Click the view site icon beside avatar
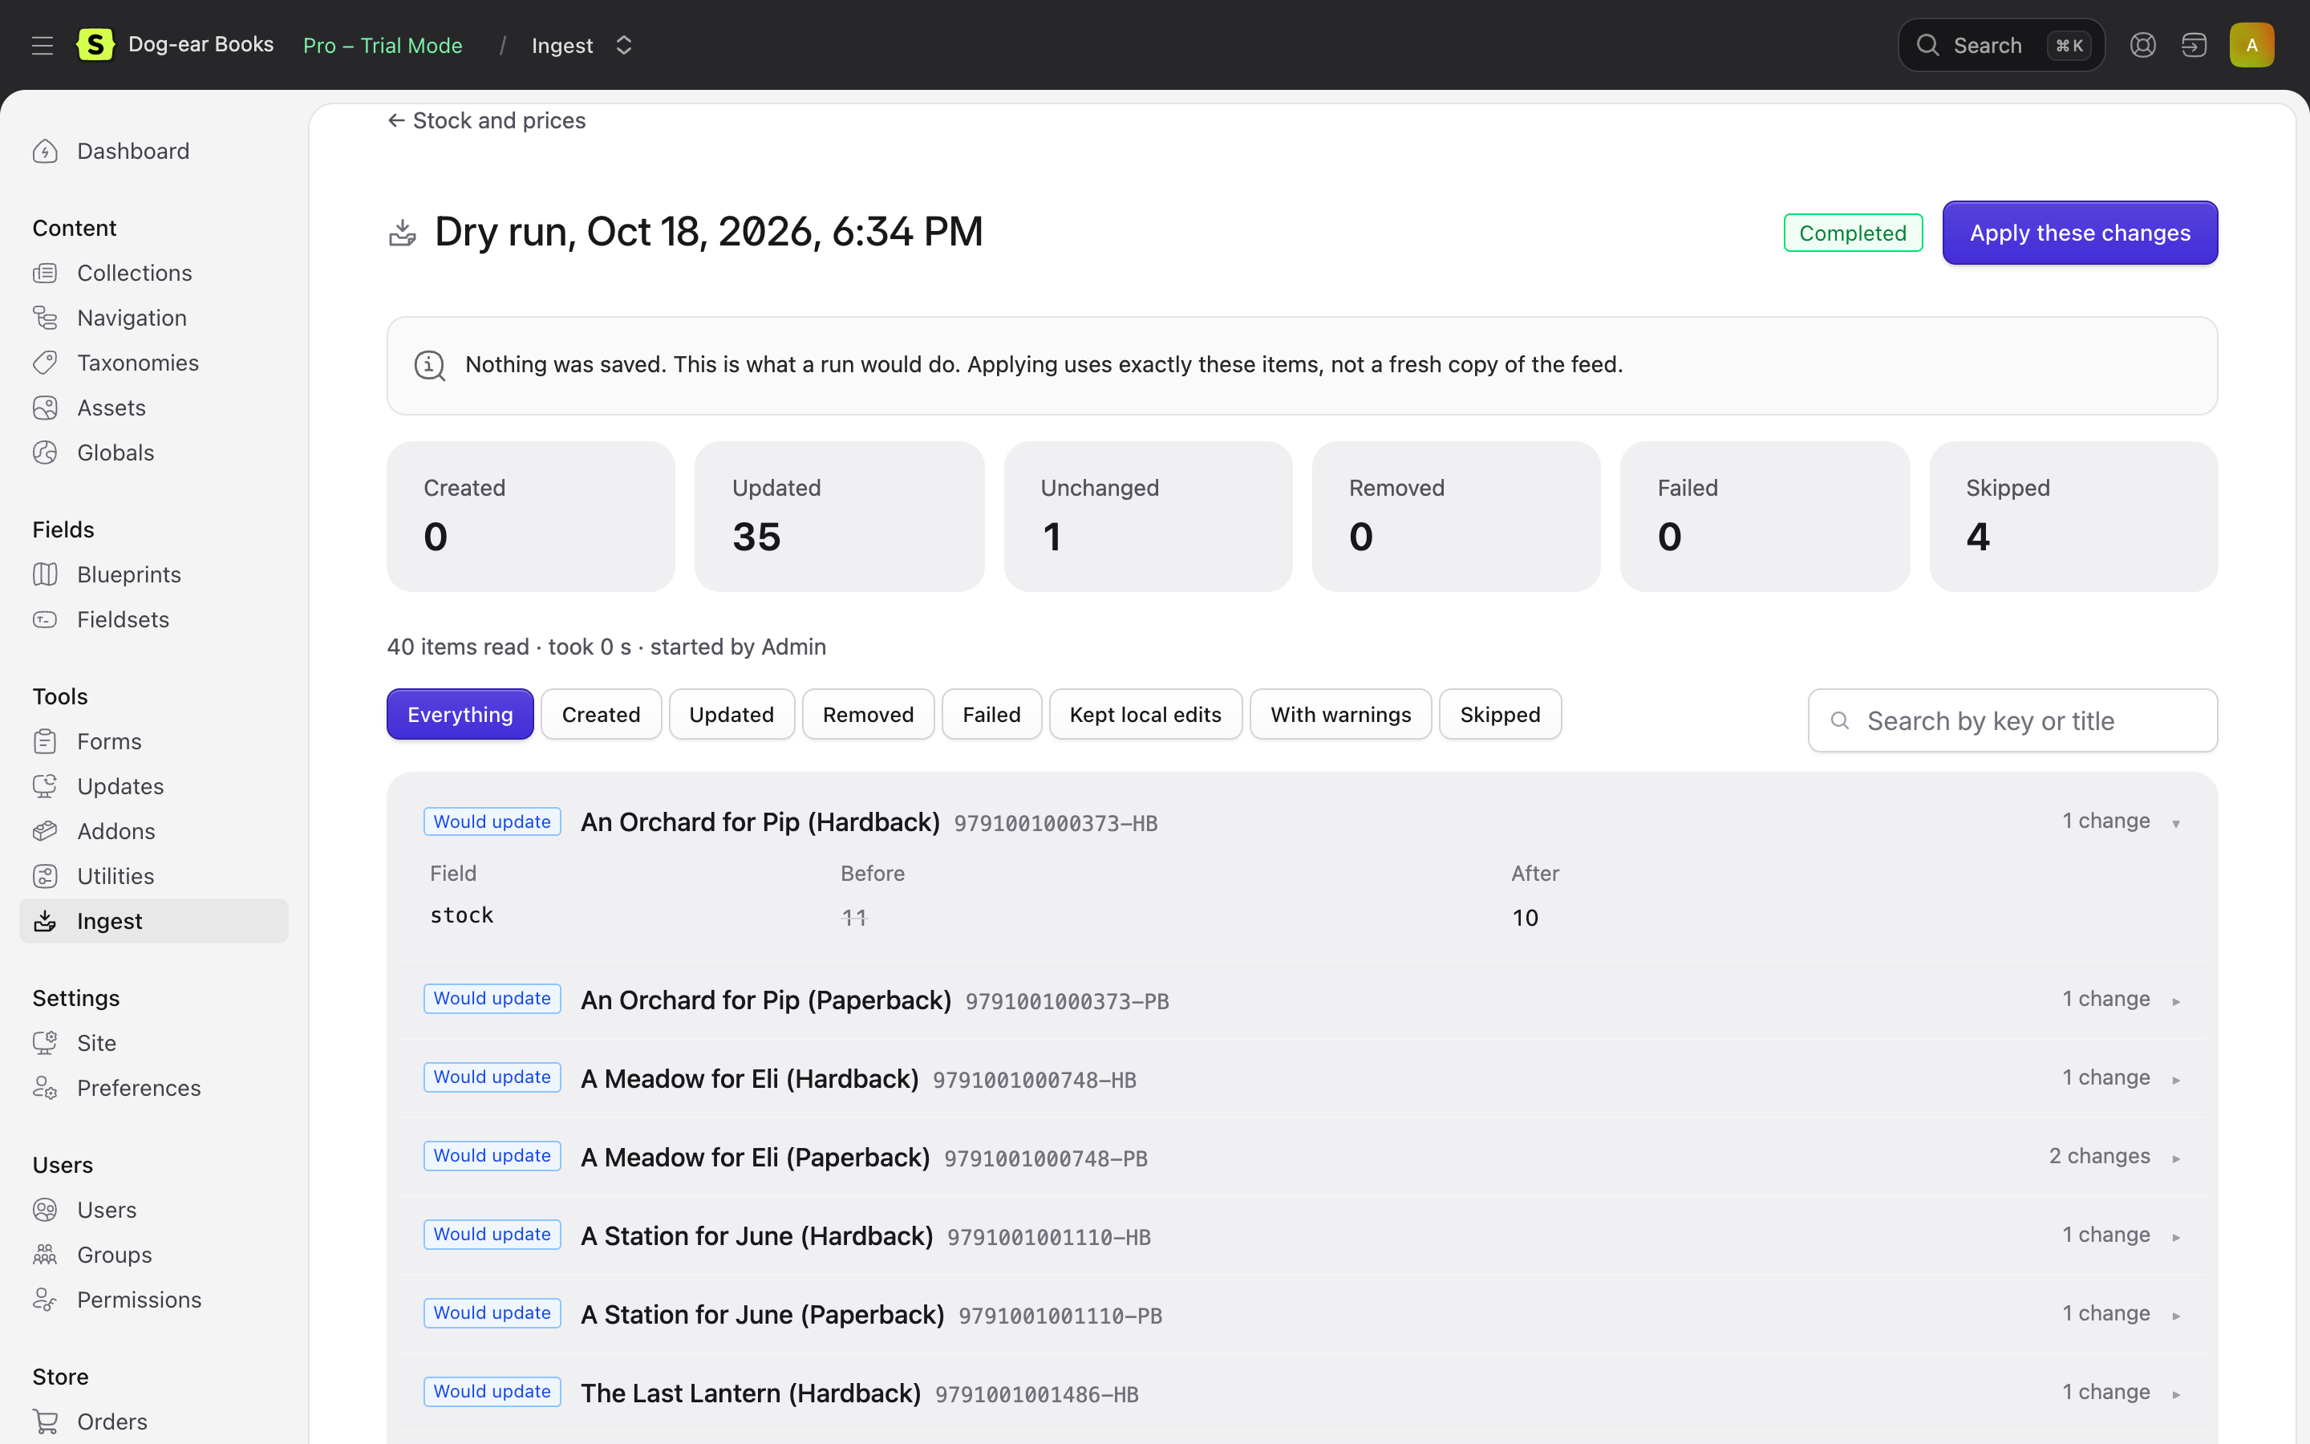 coord(2194,45)
